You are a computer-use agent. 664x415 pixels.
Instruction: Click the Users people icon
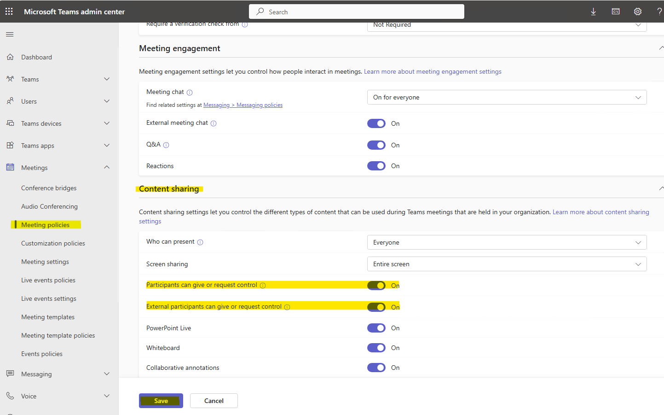tap(10, 101)
